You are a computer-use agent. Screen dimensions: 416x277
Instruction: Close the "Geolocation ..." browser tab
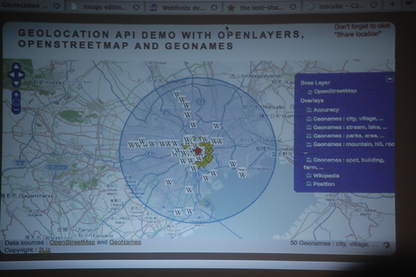[x=57, y=6]
